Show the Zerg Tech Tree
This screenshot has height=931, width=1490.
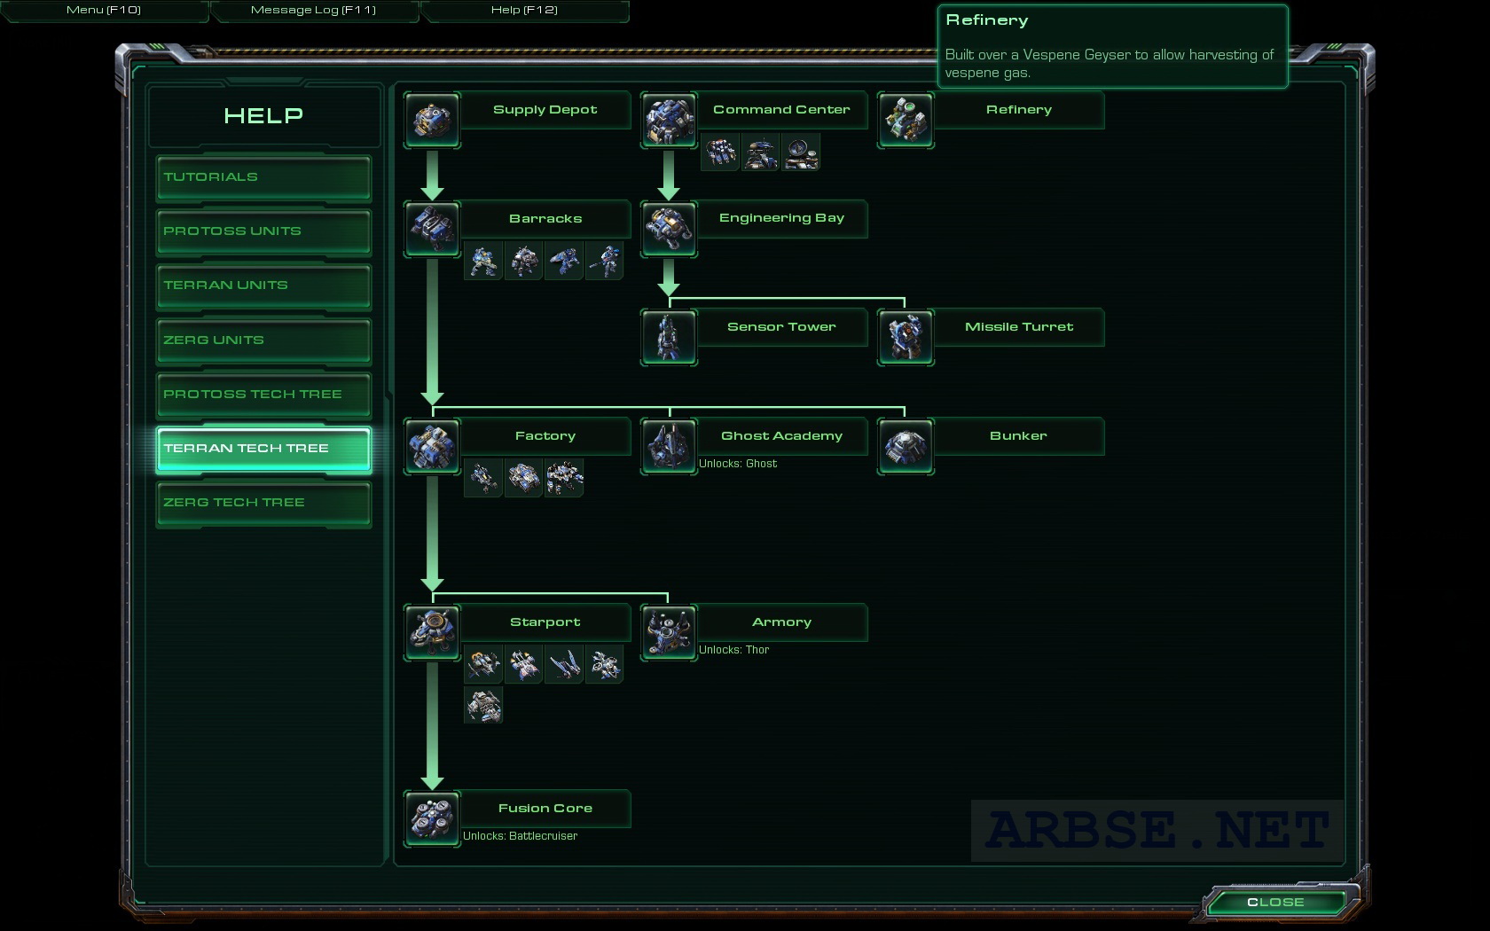click(263, 503)
